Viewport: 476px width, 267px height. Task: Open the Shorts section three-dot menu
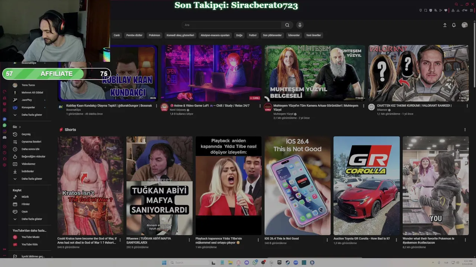(x=465, y=130)
